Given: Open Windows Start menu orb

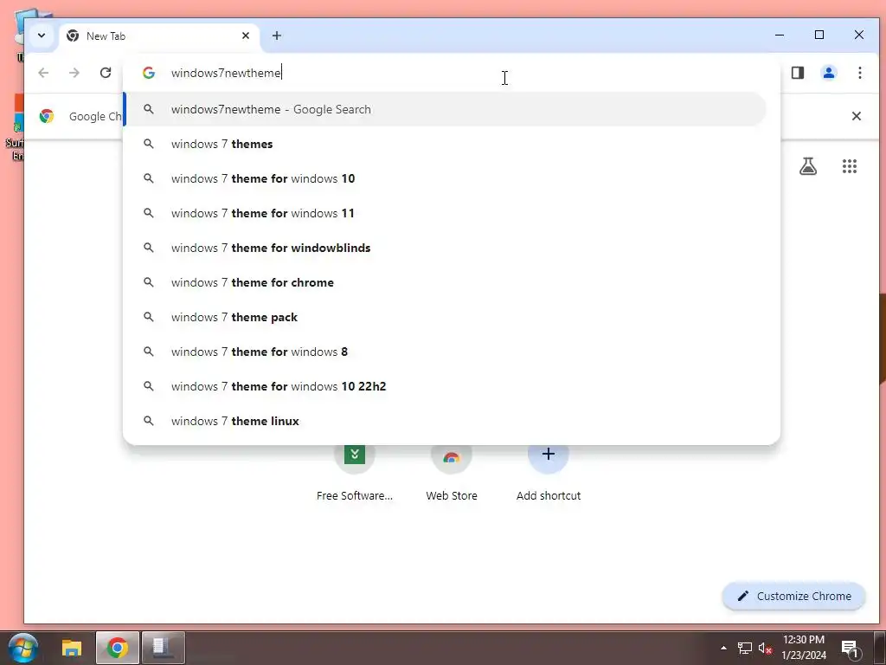Looking at the screenshot, I should click(x=23, y=648).
